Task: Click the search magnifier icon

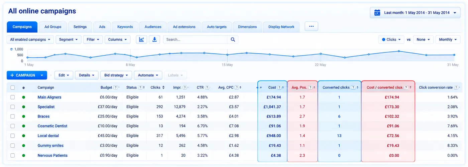Action: pyautogui.click(x=233, y=40)
